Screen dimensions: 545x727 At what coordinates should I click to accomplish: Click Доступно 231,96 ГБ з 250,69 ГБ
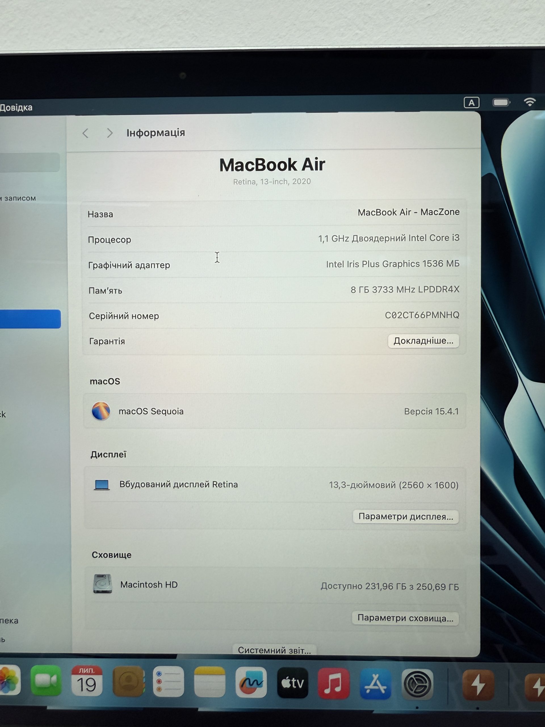tap(390, 587)
